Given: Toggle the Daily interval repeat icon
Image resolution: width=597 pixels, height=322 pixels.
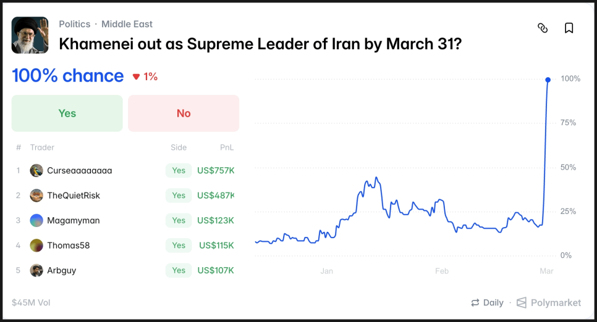Looking at the screenshot, I should tap(475, 302).
